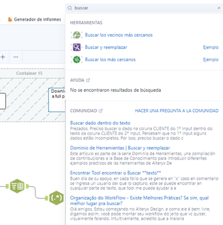This screenshot has width=223, height=225.
Task: Click the search field containing buscar
Action: point(144,8)
